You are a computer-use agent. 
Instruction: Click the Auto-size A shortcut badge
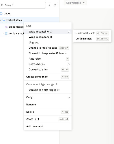pos(68,59)
